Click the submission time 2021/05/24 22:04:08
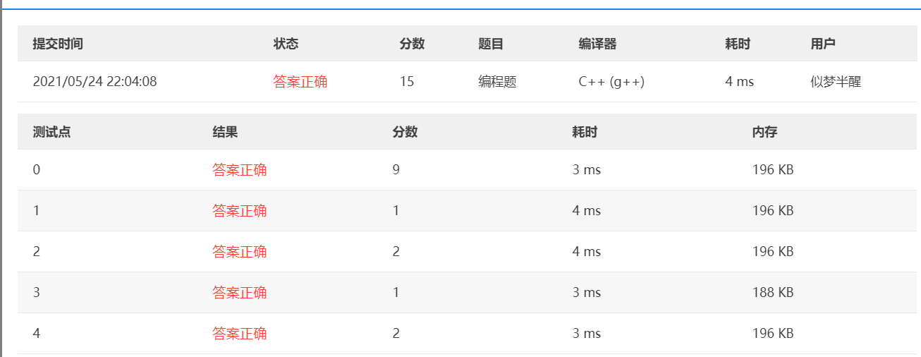921x357 pixels. tap(94, 82)
